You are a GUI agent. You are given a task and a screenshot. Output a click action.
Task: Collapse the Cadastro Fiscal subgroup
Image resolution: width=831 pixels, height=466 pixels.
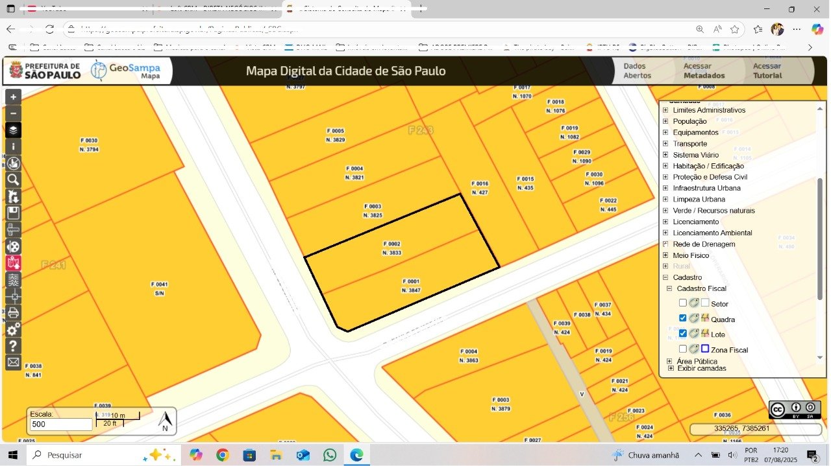[669, 288]
